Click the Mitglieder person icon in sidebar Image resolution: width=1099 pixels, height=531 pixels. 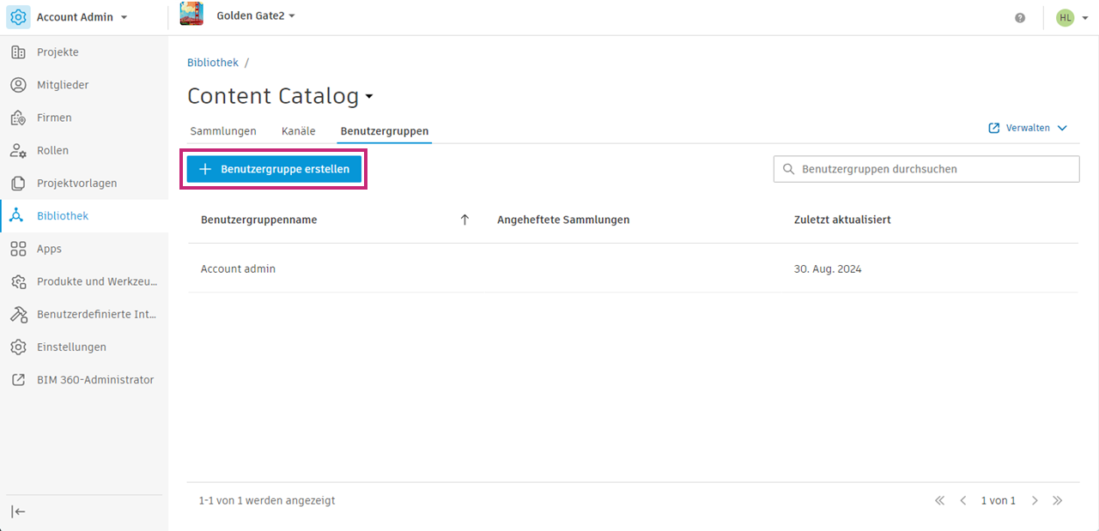tap(18, 85)
